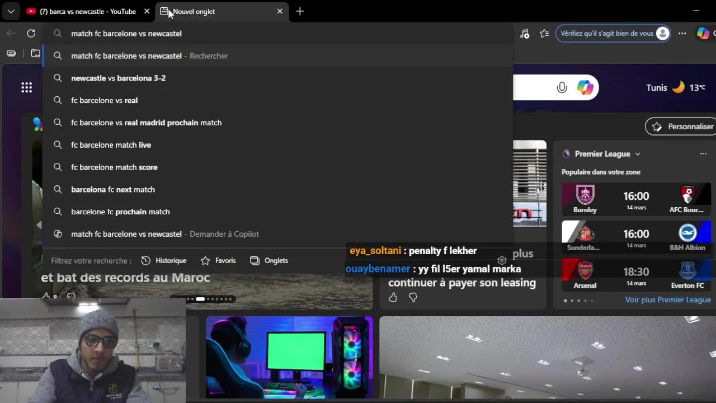
Task: Click Voir plus Premier League link
Action: (668, 300)
